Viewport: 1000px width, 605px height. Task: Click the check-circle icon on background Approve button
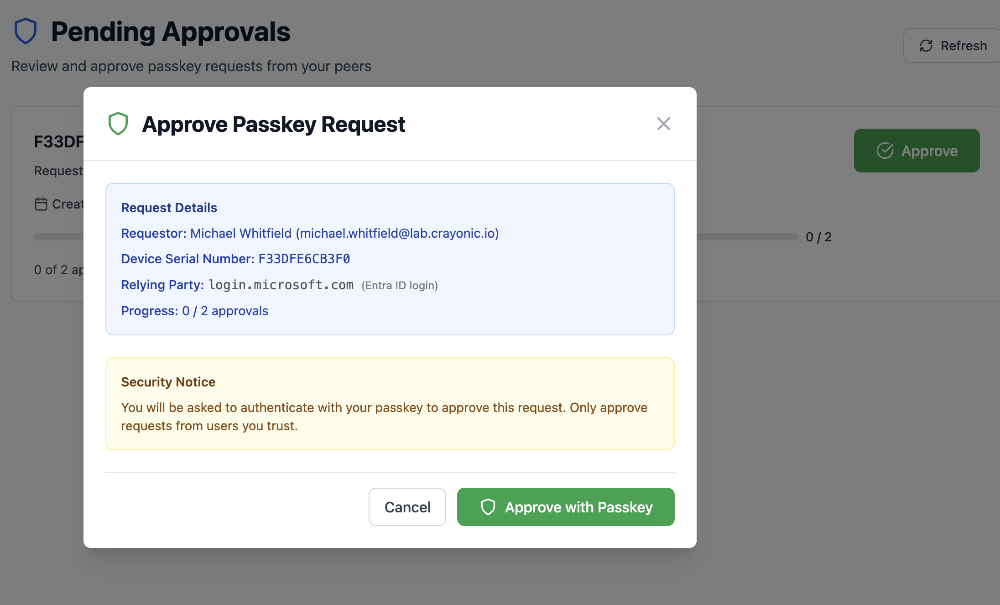[885, 151]
